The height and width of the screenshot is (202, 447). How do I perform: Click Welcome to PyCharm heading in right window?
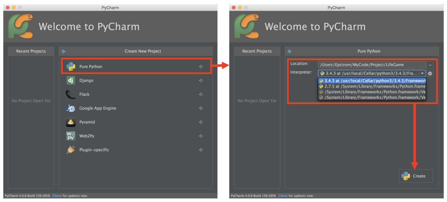pyautogui.click(x=315, y=27)
